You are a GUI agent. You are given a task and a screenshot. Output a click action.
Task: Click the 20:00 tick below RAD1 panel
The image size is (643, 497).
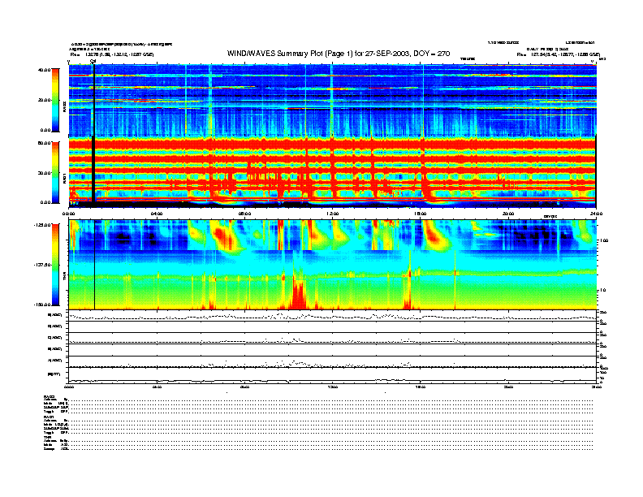coord(508,214)
